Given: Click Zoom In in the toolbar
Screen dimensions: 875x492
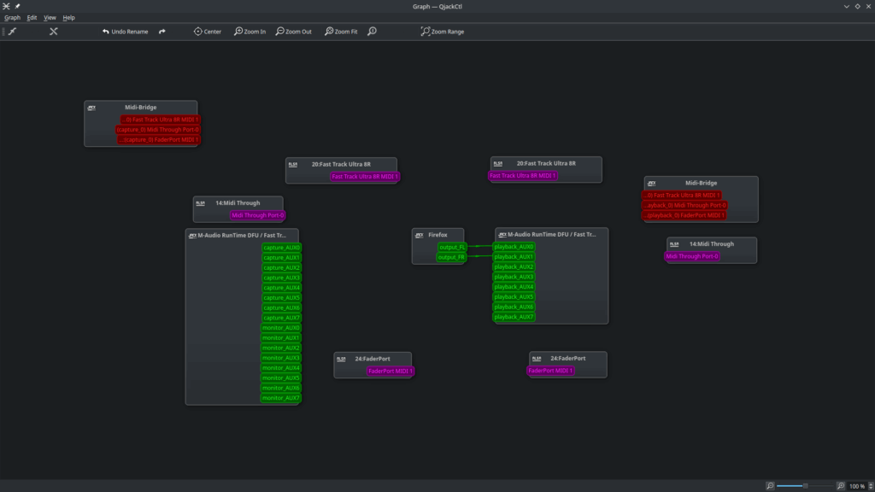Looking at the screenshot, I should pyautogui.click(x=250, y=32).
